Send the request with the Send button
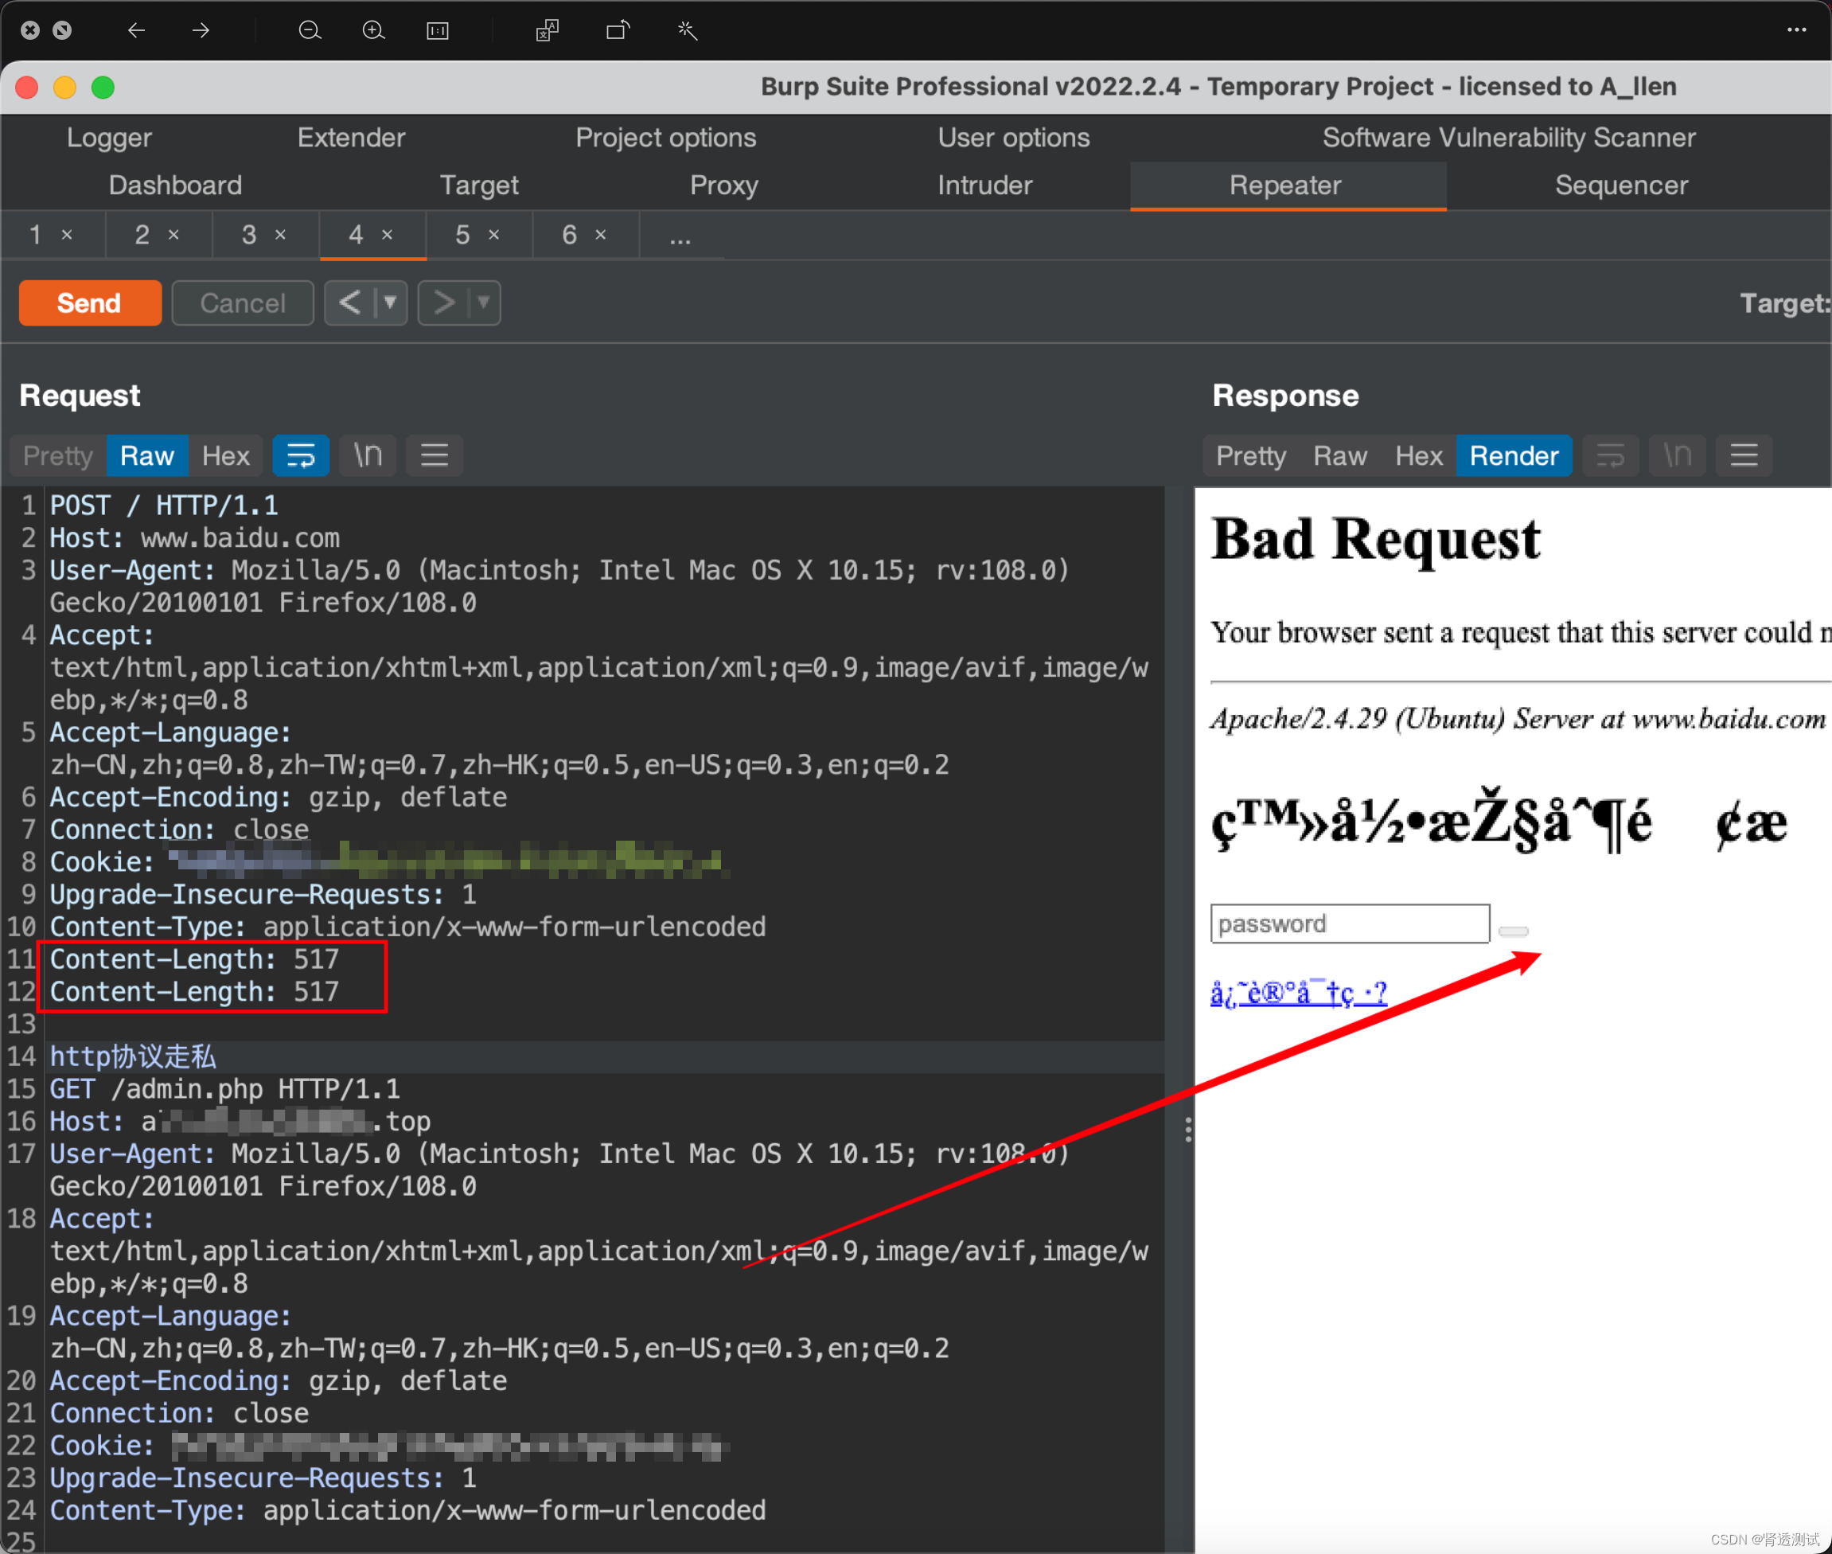This screenshot has height=1554, width=1832. [x=90, y=303]
